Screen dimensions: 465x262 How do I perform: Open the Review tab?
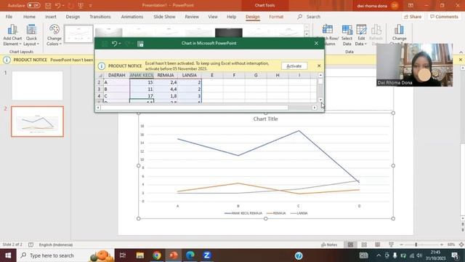192,17
